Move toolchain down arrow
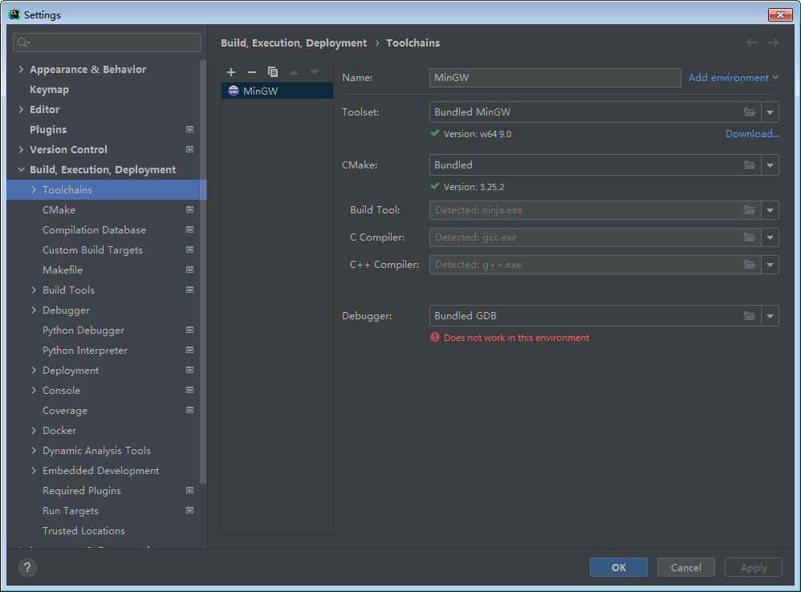801x592 pixels. pos(315,72)
